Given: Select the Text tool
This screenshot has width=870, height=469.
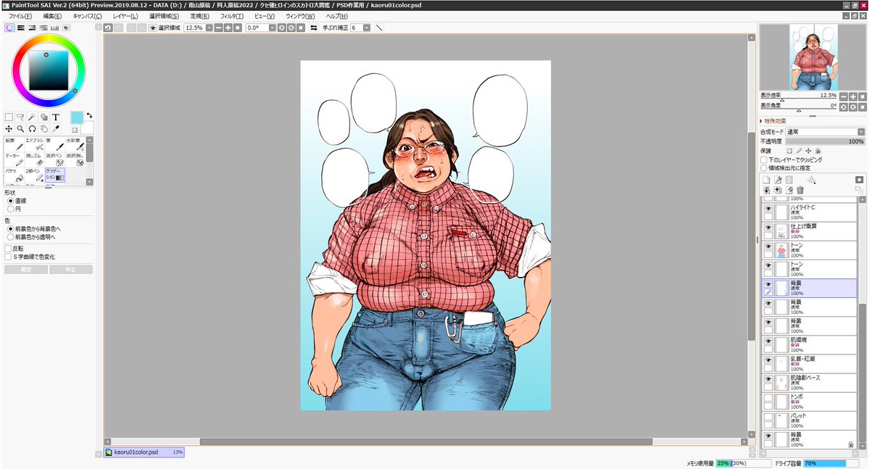Looking at the screenshot, I should [x=56, y=117].
